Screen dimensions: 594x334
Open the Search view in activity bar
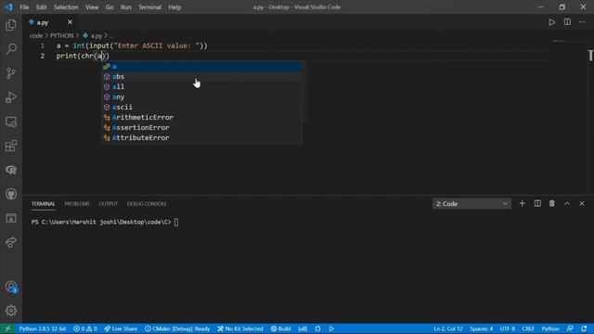tap(11, 49)
